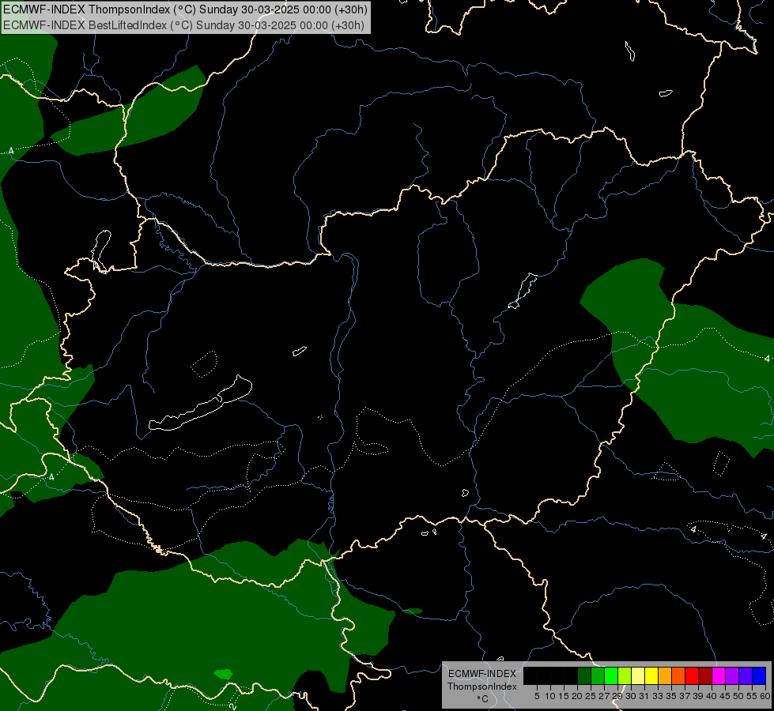
Task: Click the legend tick value '37'
Action: pyautogui.click(x=685, y=696)
